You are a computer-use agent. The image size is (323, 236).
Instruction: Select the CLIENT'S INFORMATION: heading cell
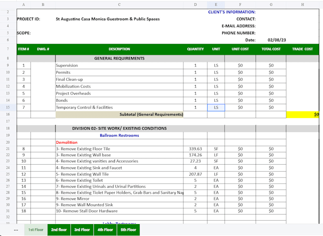[x=232, y=12]
